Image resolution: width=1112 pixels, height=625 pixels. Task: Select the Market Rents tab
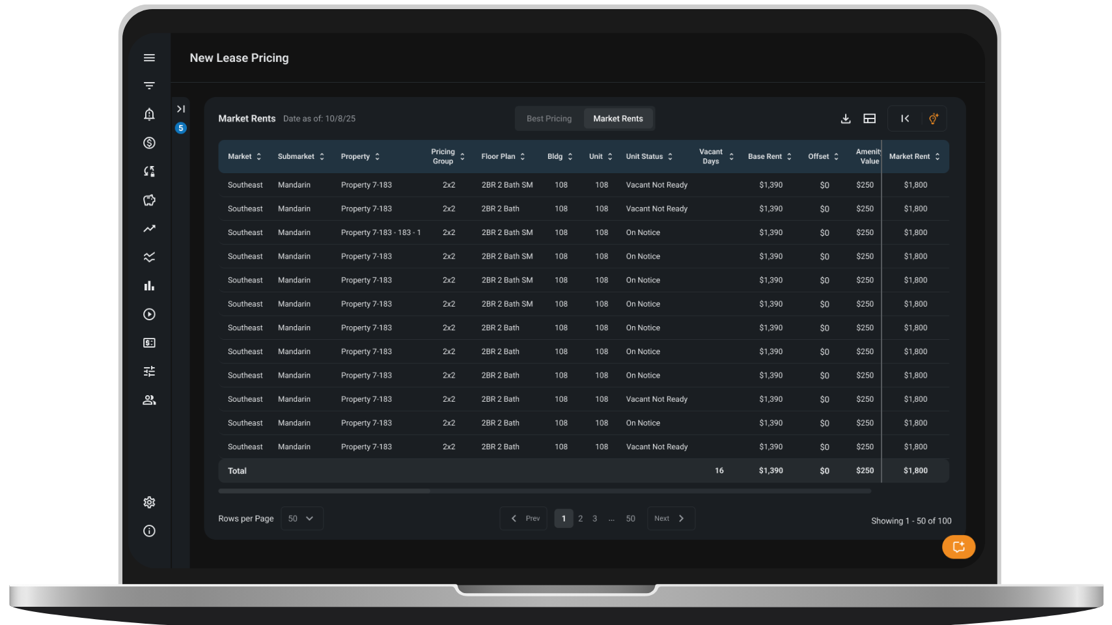[618, 118]
